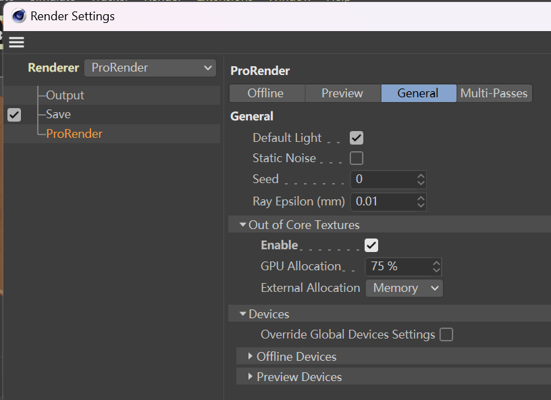Open the External Allocation Memory dropdown
Viewport: 551px width, 400px height.
(404, 289)
